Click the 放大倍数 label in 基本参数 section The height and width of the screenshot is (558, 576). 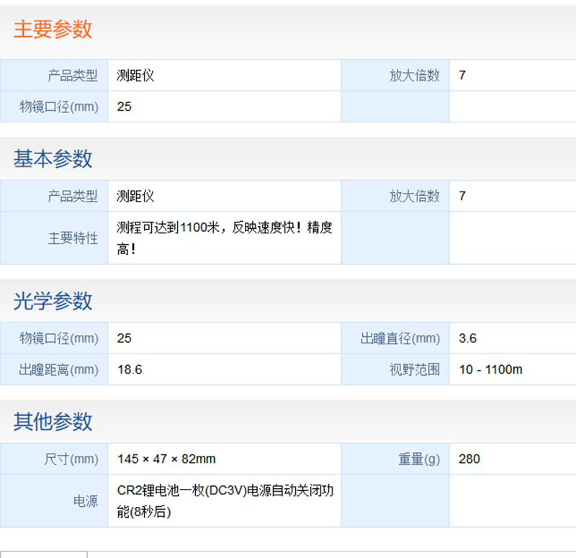coord(414,197)
